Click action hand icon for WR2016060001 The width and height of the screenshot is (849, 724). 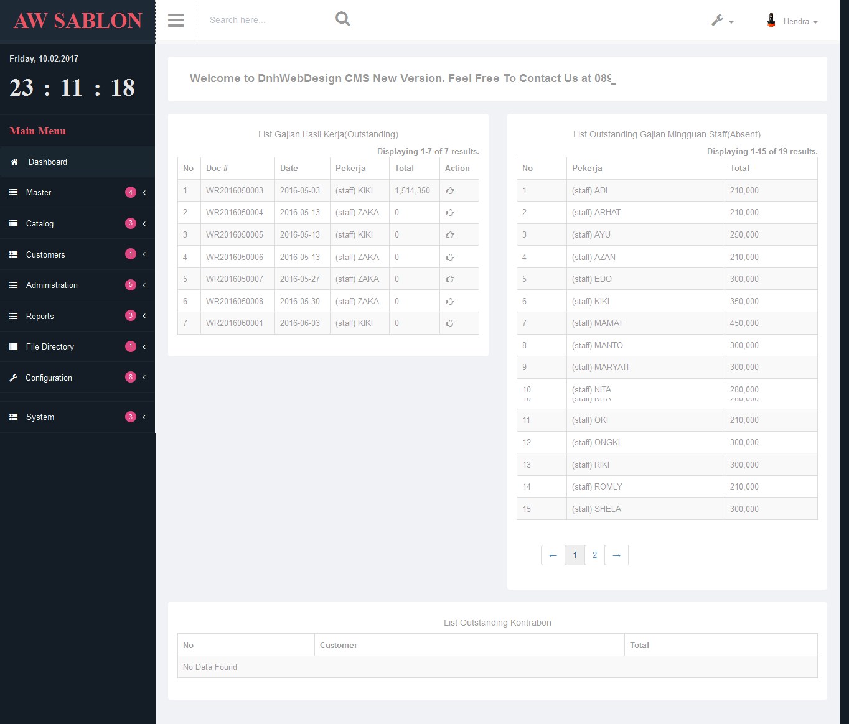click(x=450, y=323)
